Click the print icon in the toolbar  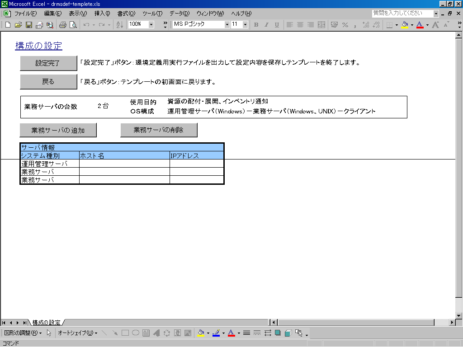(x=62, y=25)
